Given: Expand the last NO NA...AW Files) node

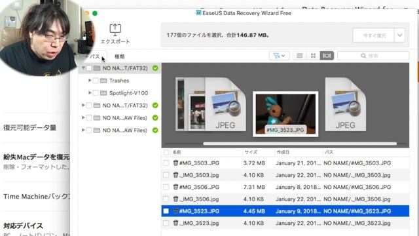Looking at the screenshot, I should pyautogui.click(x=83, y=130).
